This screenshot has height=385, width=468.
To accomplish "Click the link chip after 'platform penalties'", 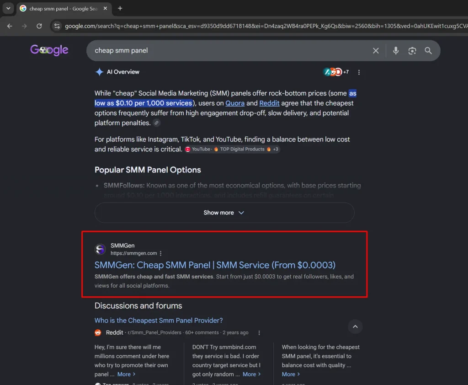I will tap(156, 123).
